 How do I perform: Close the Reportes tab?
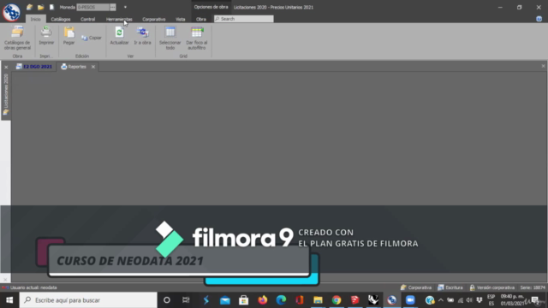[93, 67]
